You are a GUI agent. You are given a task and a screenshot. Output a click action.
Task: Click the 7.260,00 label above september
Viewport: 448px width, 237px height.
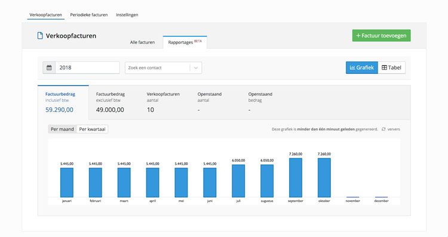296,154
